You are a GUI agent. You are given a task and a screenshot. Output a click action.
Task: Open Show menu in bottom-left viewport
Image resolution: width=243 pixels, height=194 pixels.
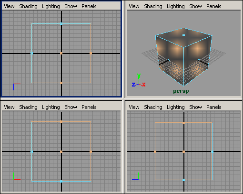coord(71,107)
